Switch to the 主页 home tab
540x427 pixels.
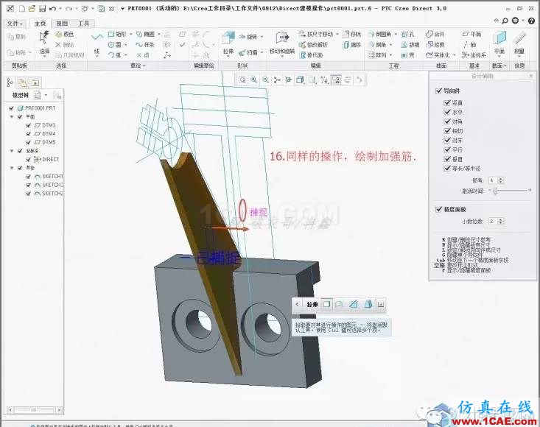(x=40, y=24)
